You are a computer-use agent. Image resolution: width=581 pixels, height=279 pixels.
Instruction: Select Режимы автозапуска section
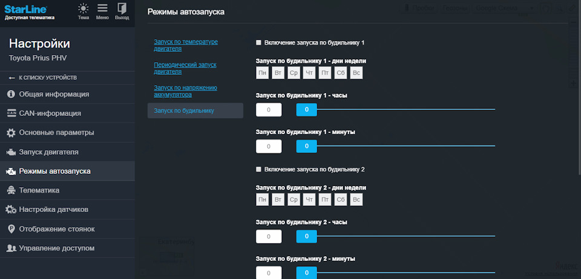click(x=67, y=171)
